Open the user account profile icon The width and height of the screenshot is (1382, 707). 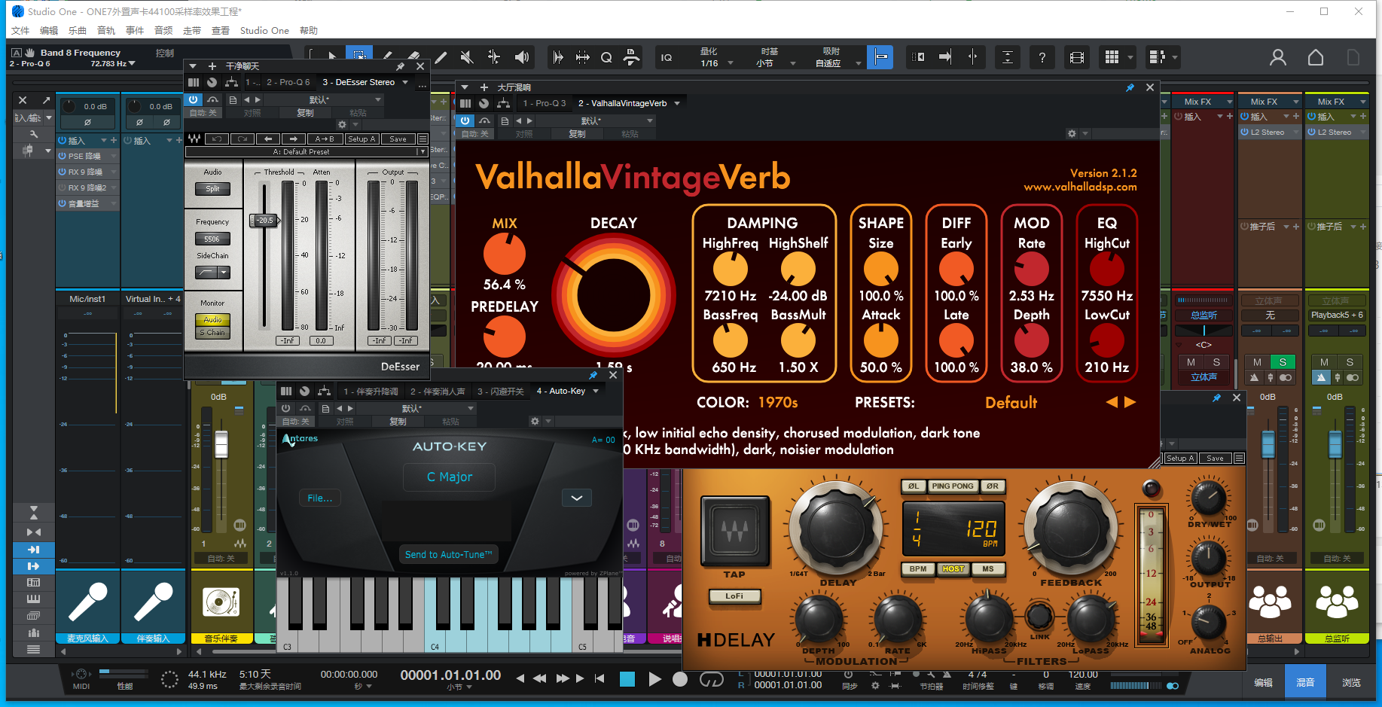click(1278, 57)
